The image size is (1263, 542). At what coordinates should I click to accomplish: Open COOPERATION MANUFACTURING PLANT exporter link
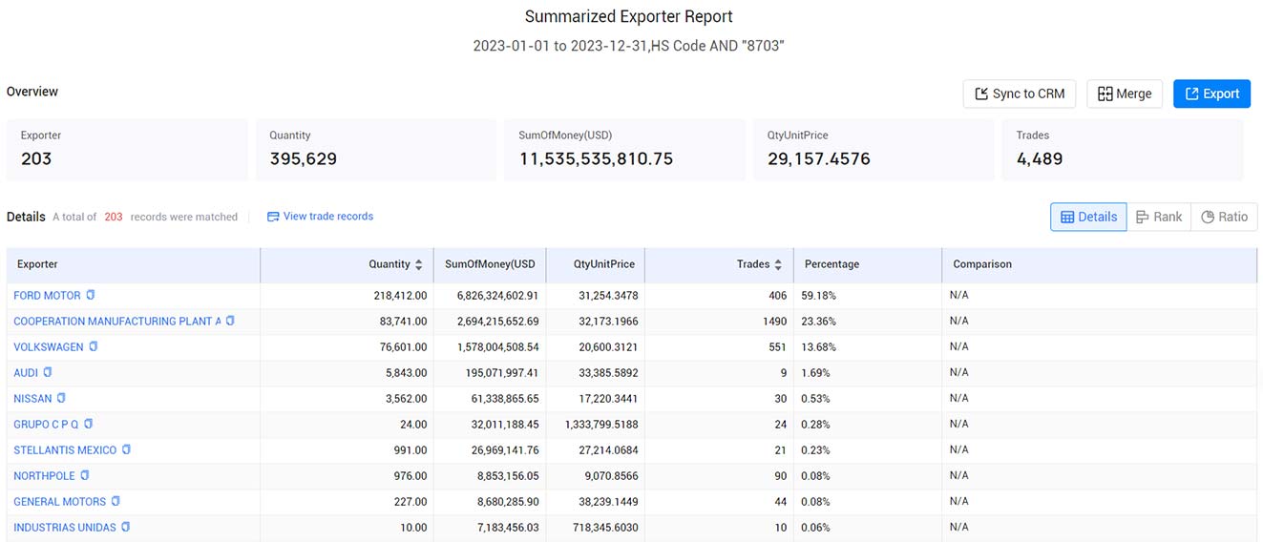[116, 322]
